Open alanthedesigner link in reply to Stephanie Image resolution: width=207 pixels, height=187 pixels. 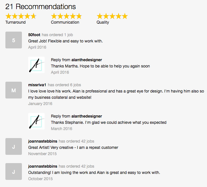(x=87, y=116)
